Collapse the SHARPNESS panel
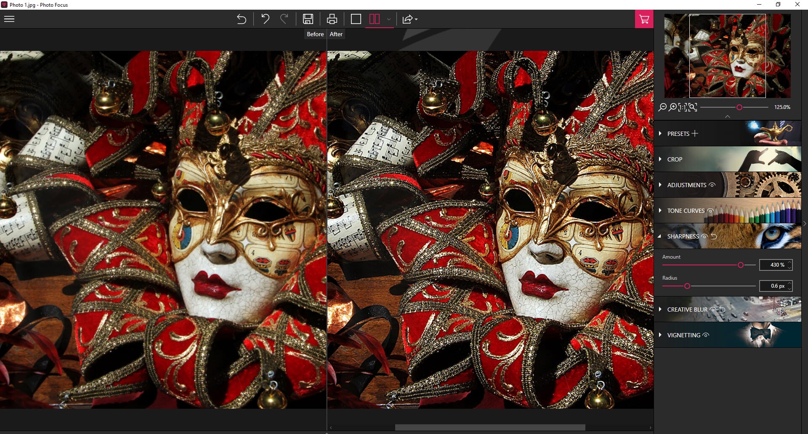 pos(660,236)
